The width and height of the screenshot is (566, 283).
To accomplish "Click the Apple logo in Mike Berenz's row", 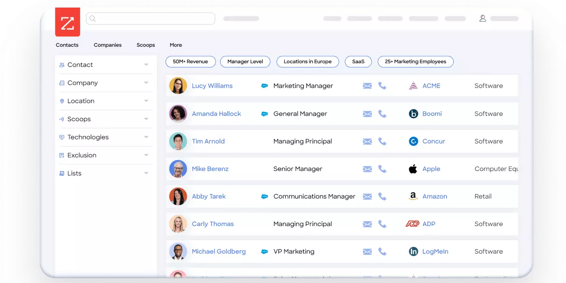I will [413, 169].
